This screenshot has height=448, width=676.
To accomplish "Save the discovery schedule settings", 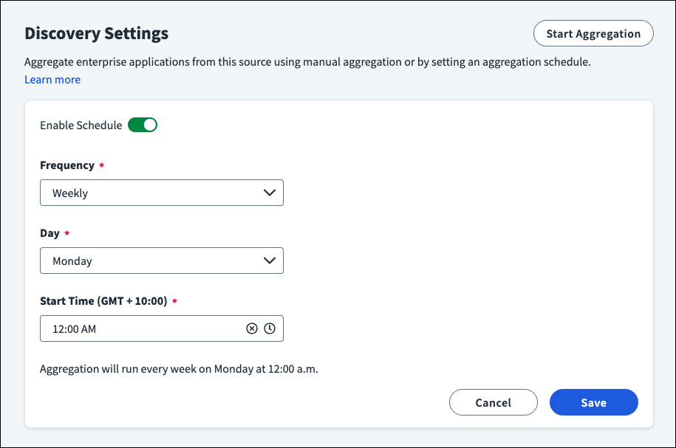I will tap(594, 402).
